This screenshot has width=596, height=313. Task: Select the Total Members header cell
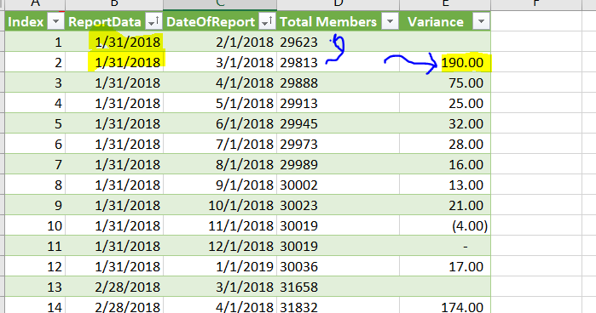click(x=338, y=21)
